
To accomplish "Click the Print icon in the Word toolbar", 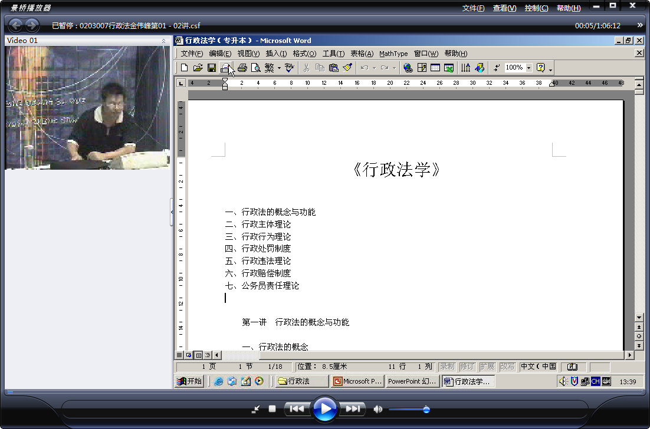I will 242,68.
